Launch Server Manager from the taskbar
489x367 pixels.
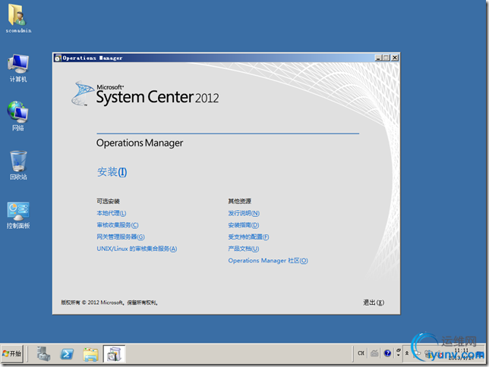(43, 354)
